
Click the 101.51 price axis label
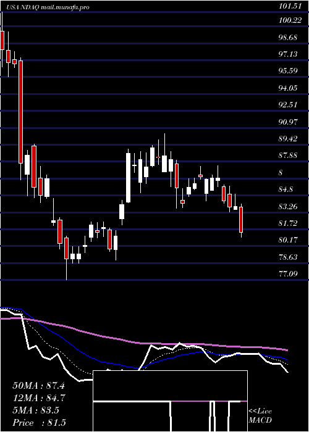[290, 7]
